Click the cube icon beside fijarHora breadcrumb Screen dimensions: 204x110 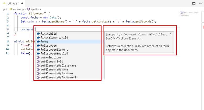29,9
